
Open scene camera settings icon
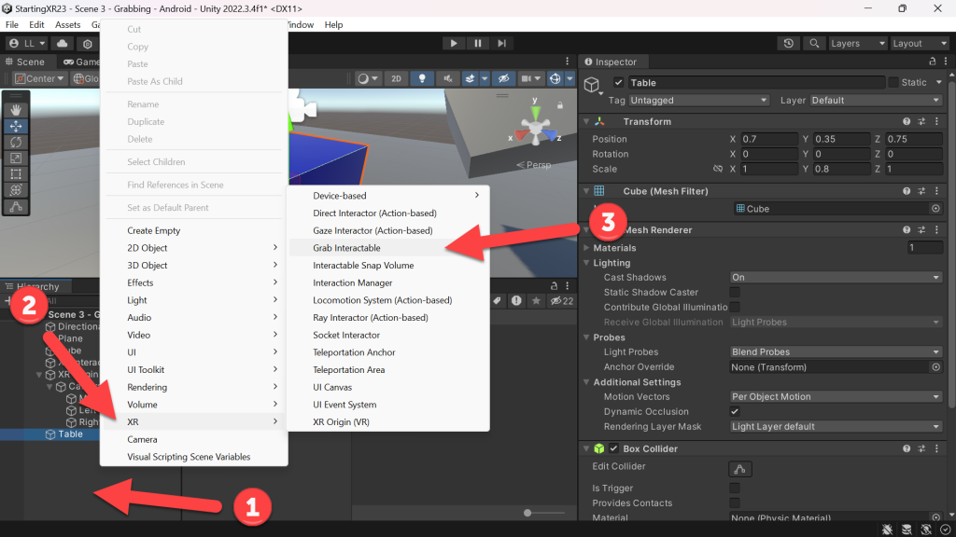[528, 78]
